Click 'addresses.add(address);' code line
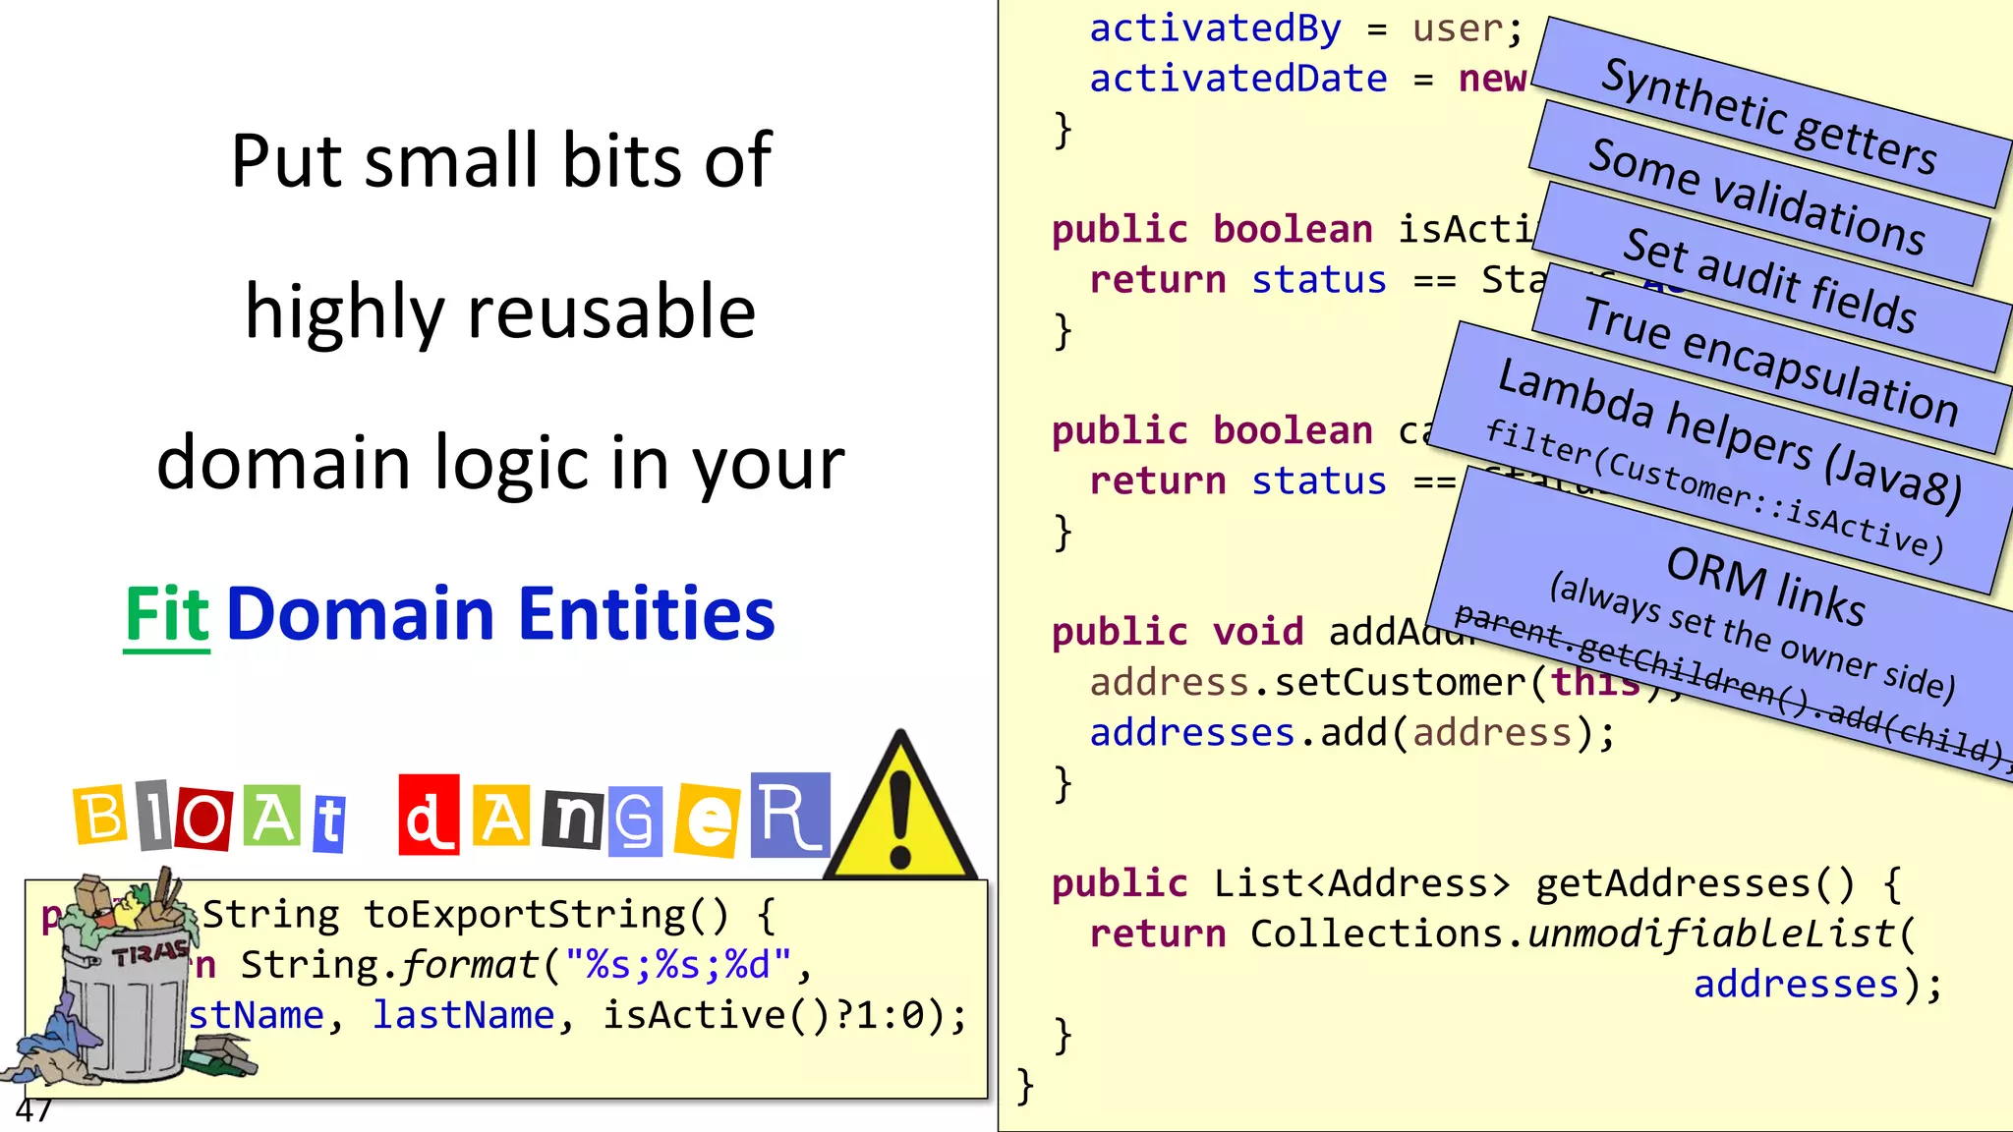2013x1132 pixels. tap(1352, 733)
